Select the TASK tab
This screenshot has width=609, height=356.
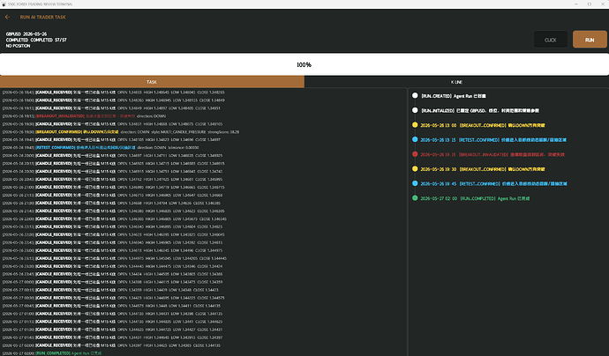tap(152, 82)
